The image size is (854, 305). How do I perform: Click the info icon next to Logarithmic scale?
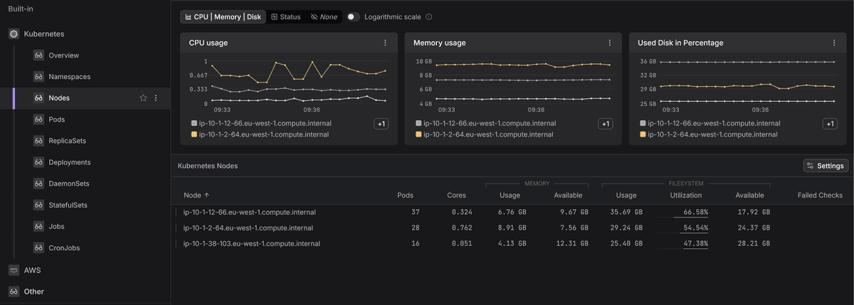[428, 16]
